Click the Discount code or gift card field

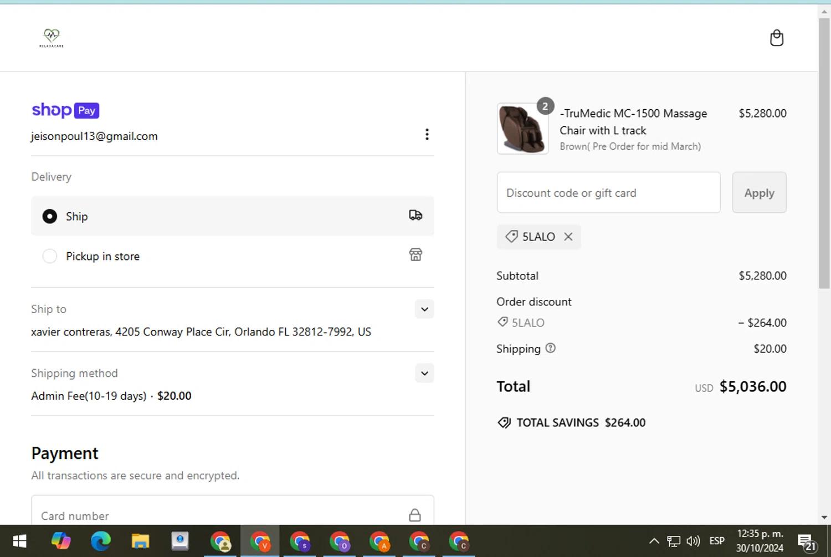tap(609, 192)
